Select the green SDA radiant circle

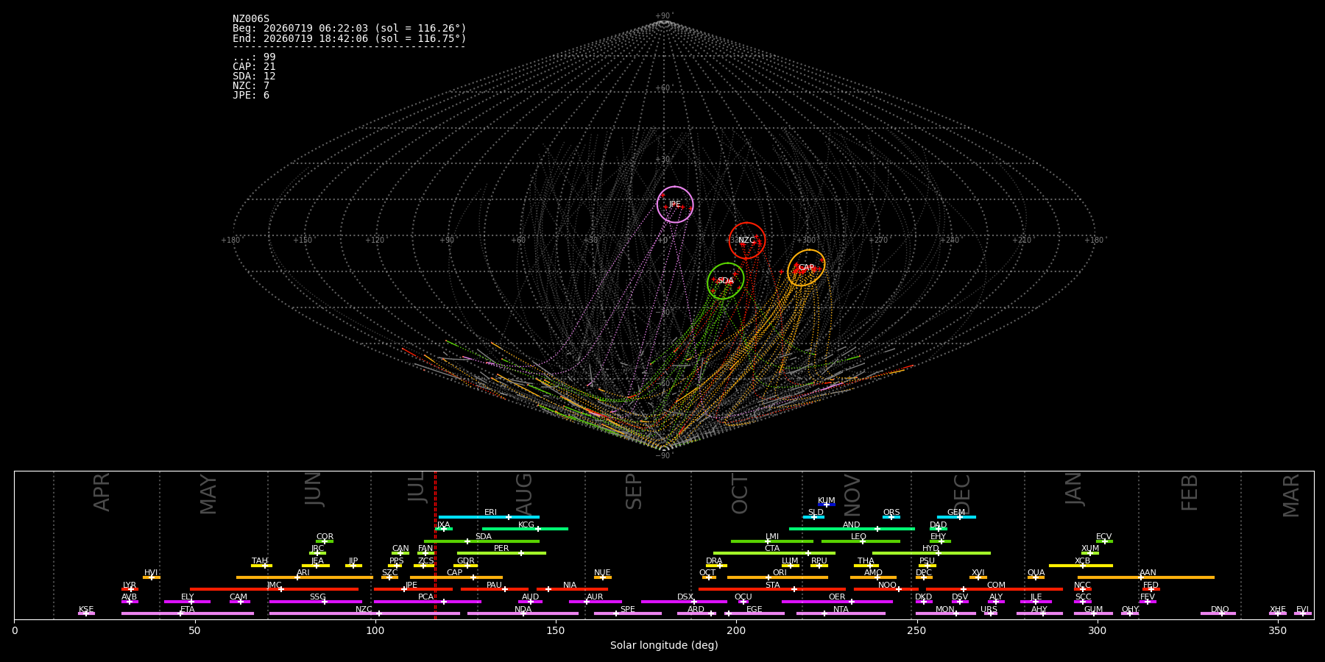726,281
